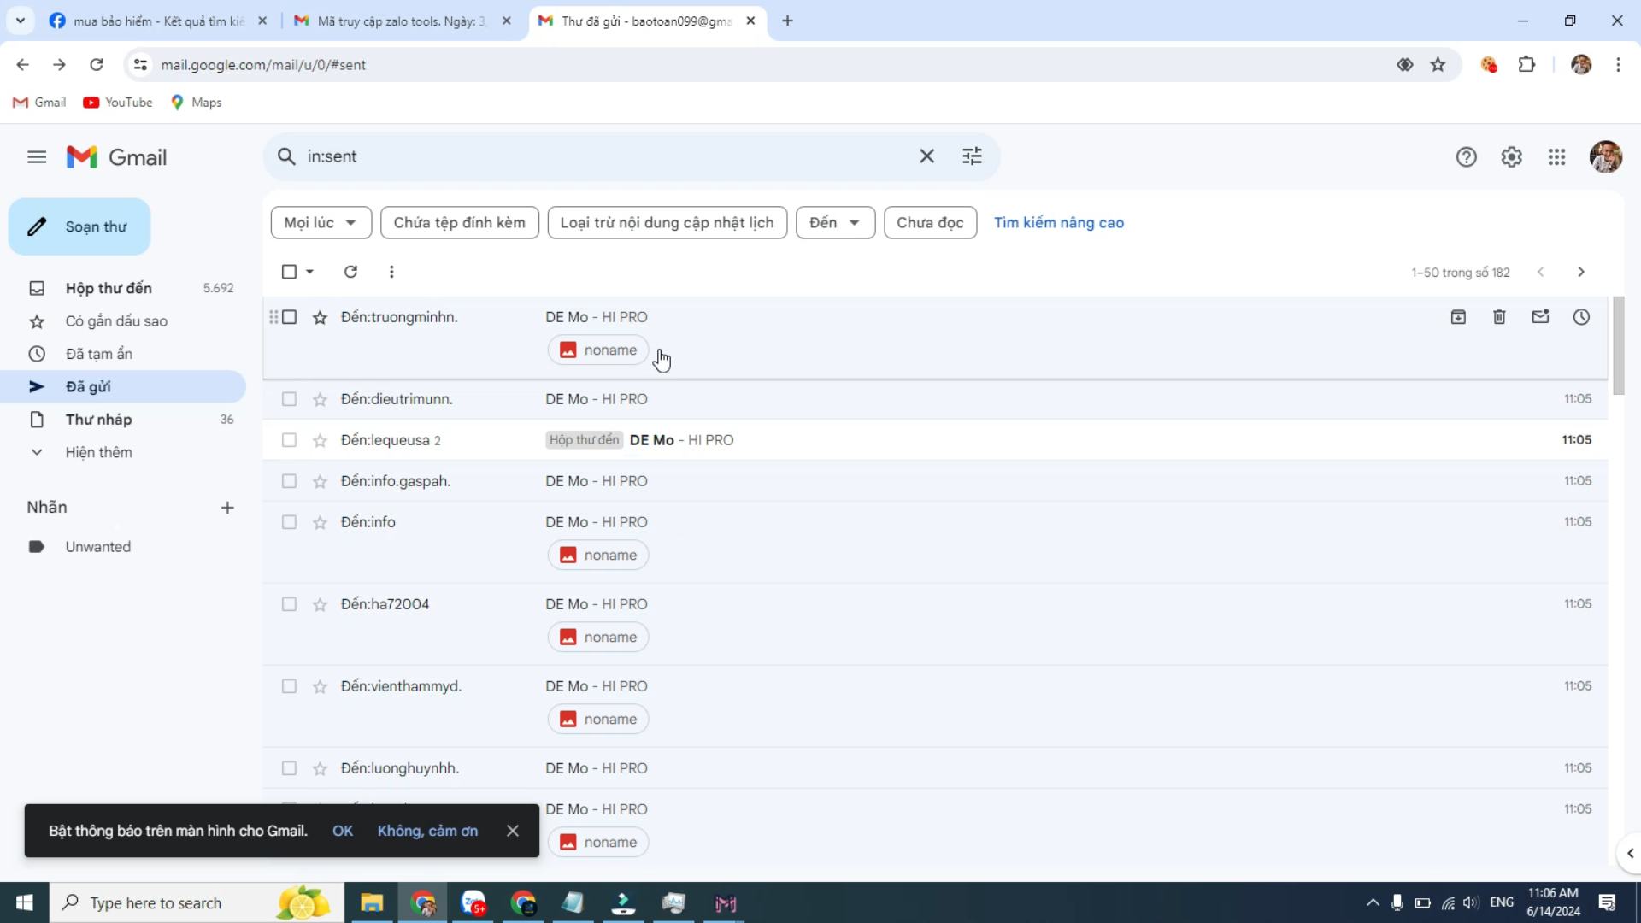Open select-all dropdown arrow
This screenshot has width=1641, height=923.
pos(309,272)
